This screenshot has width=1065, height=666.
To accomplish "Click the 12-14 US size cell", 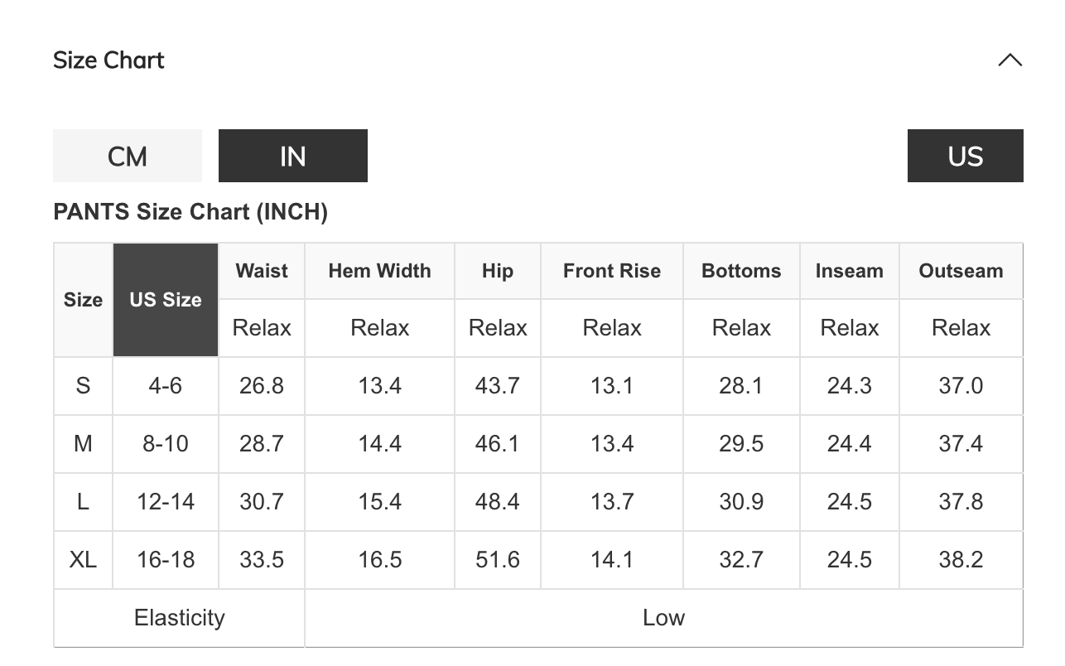I will (166, 502).
